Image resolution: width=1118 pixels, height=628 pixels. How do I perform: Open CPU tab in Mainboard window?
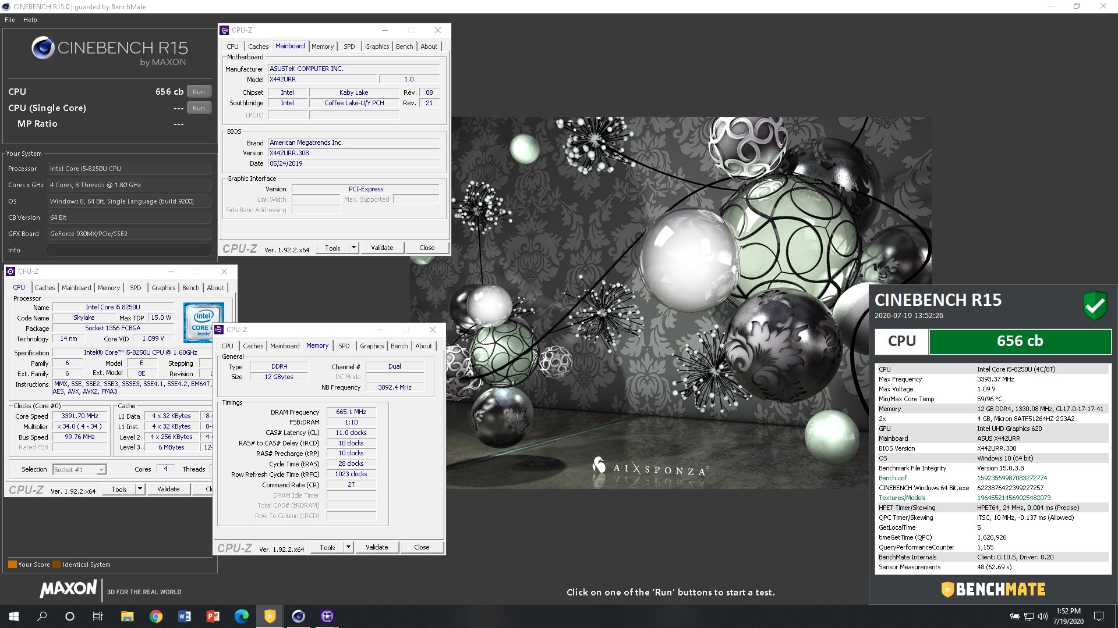click(x=232, y=47)
